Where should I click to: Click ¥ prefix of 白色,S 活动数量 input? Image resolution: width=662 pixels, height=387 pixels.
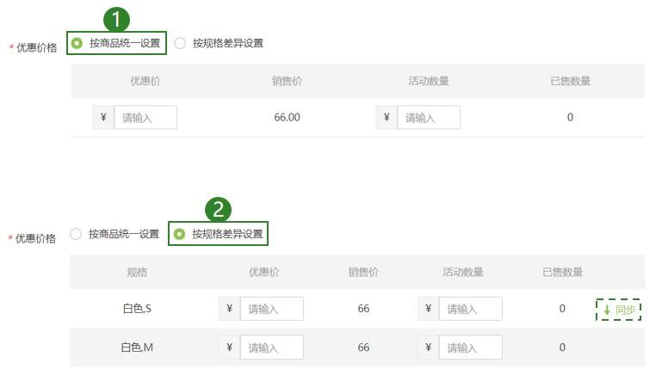coord(429,309)
